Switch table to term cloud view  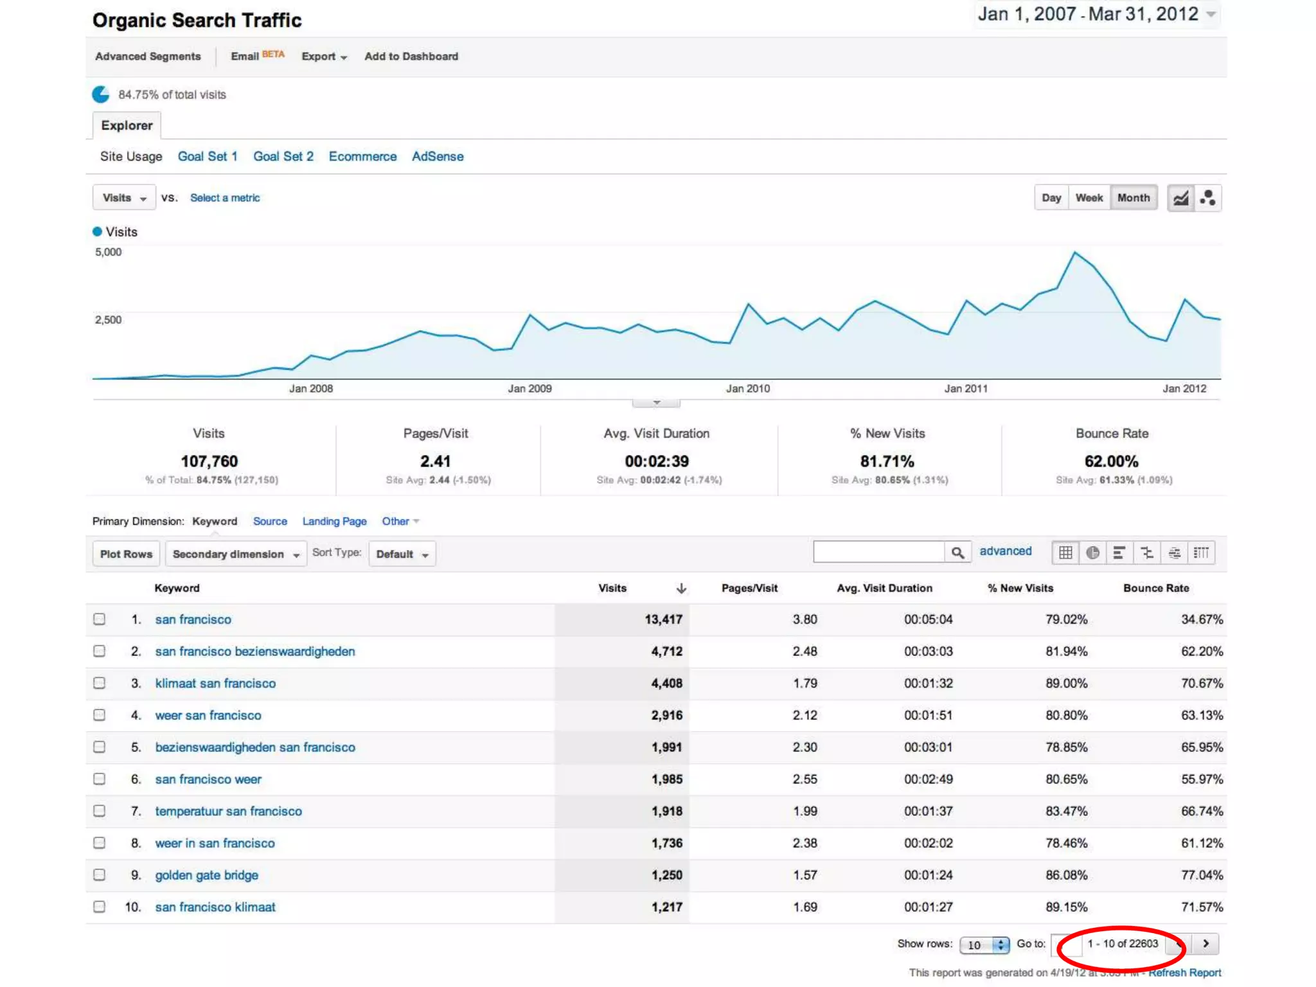[1174, 553]
